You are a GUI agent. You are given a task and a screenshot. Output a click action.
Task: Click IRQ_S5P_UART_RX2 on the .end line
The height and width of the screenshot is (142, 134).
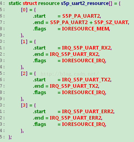[x=74, y=54]
